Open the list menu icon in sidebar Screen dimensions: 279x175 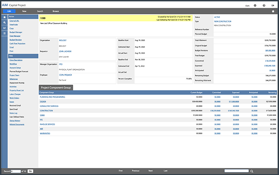(x=4, y=33)
